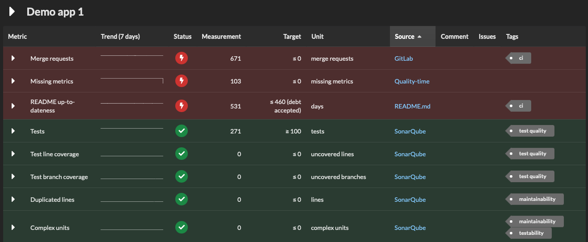
Task: Click the 'uncovered branches' unit cell
Action: (338, 177)
